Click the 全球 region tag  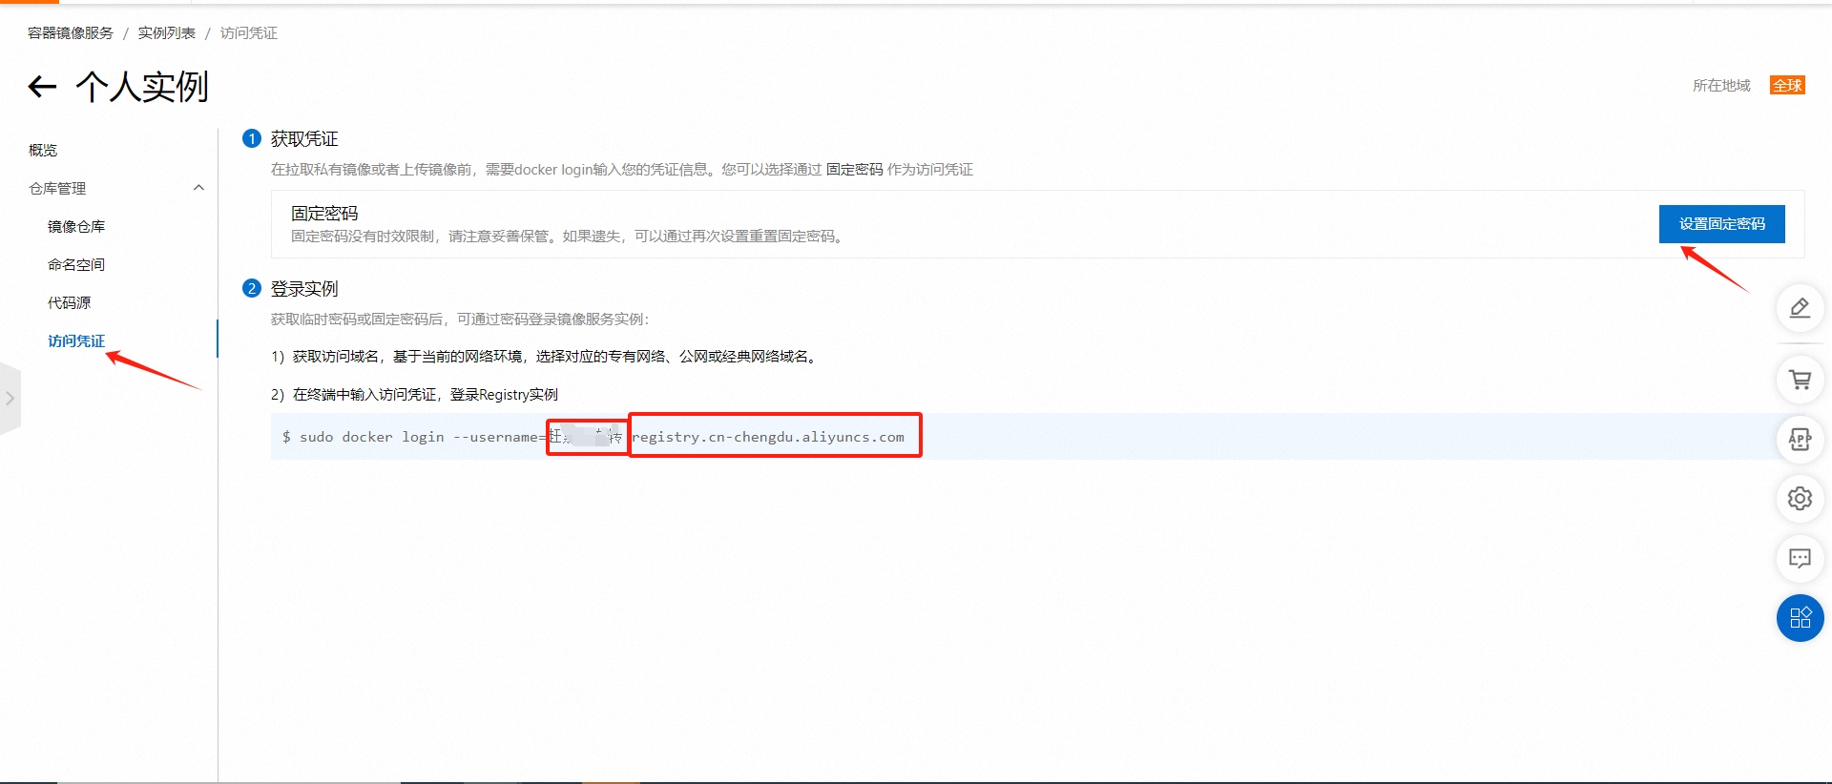(x=1787, y=86)
